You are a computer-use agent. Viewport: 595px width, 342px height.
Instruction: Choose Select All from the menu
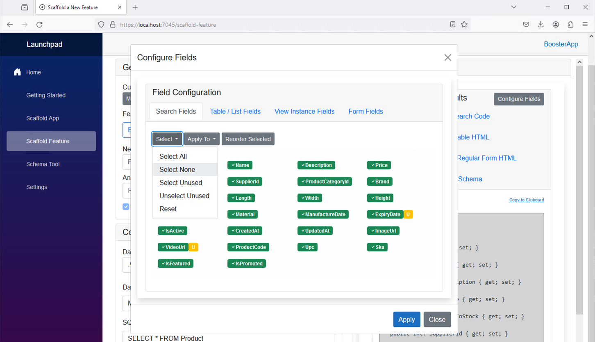click(x=185, y=156)
